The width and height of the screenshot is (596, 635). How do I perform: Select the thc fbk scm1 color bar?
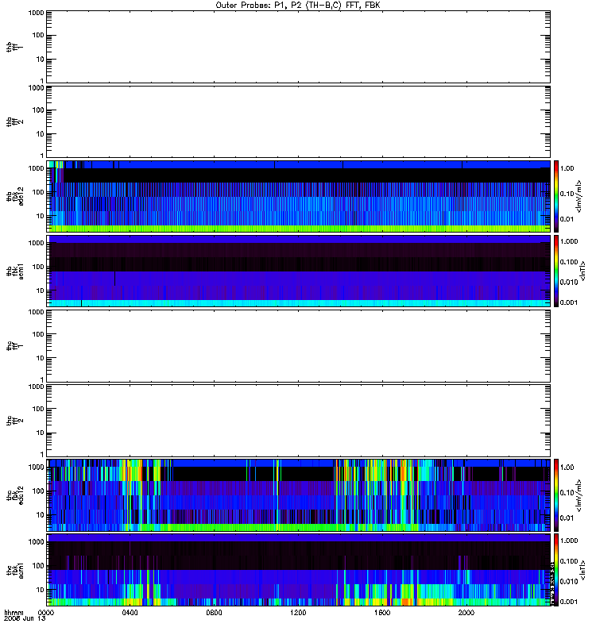556,570
